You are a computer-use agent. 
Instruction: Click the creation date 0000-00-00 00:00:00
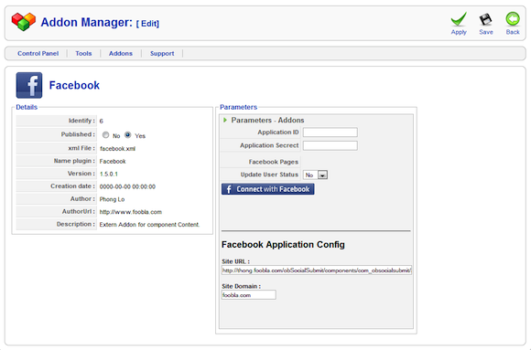click(127, 186)
